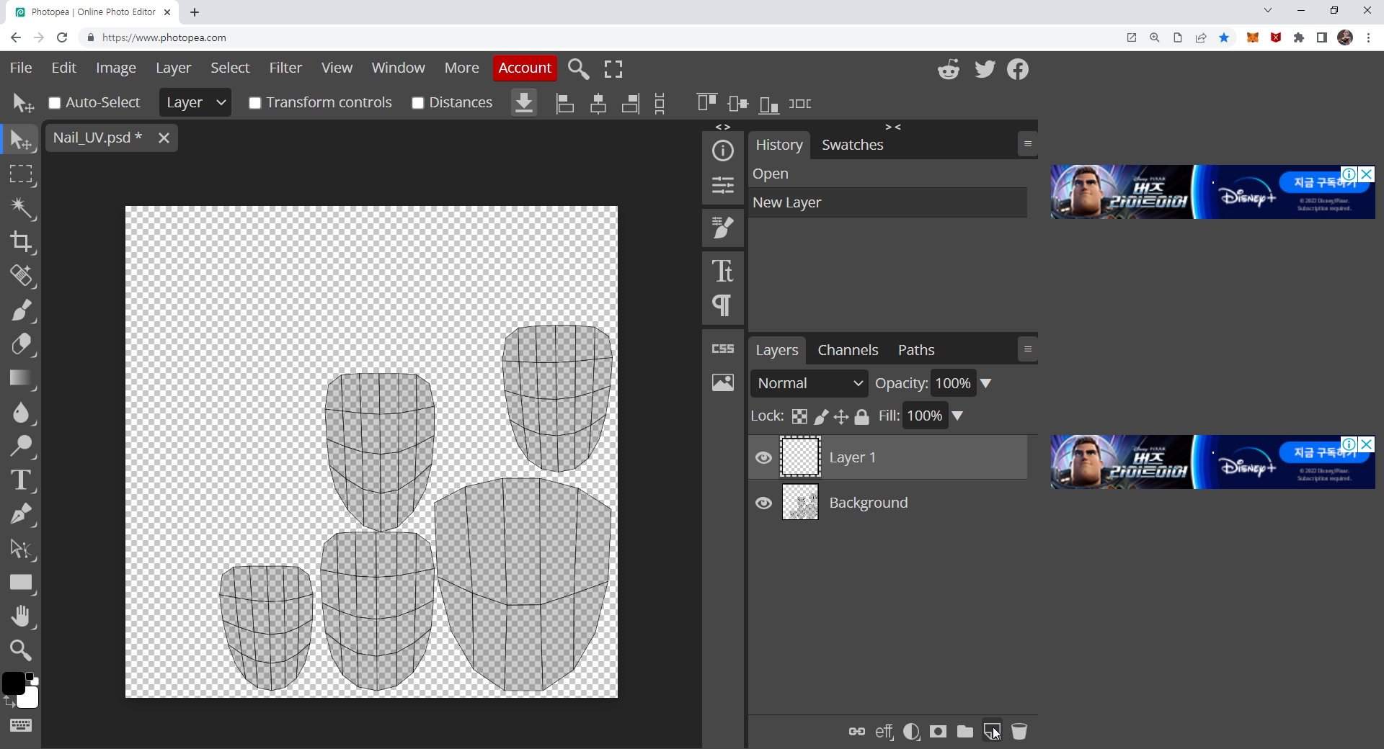This screenshot has width=1384, height=749.
Task: Toggle lock position icon
Action: pyautogui.click(x=841, y=416)
